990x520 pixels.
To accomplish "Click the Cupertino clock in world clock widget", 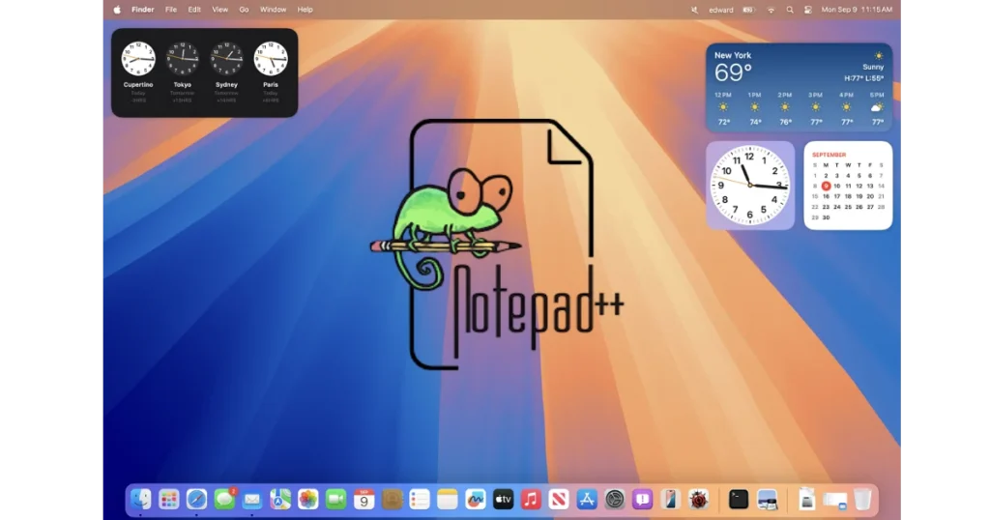I will coord(138,59).
